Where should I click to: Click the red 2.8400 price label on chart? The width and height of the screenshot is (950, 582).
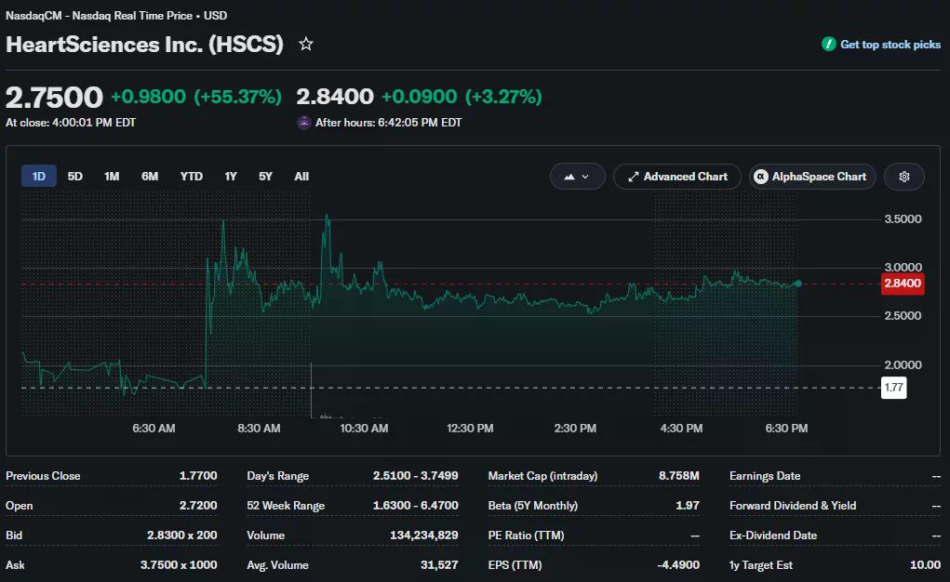903,284
